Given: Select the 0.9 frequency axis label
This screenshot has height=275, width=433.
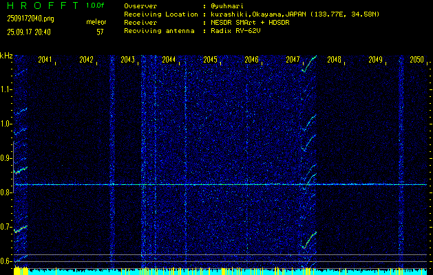Looking at the screenshot, I should [6, 158].
